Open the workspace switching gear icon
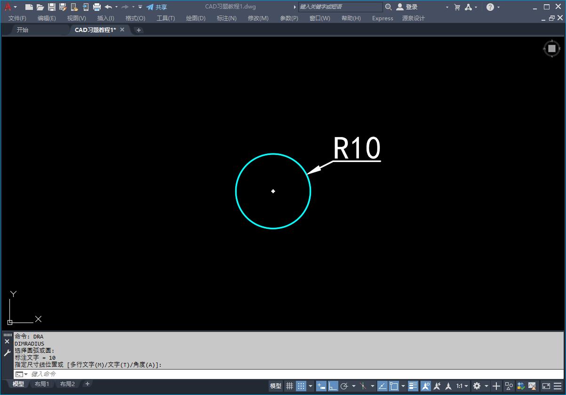 477,386
